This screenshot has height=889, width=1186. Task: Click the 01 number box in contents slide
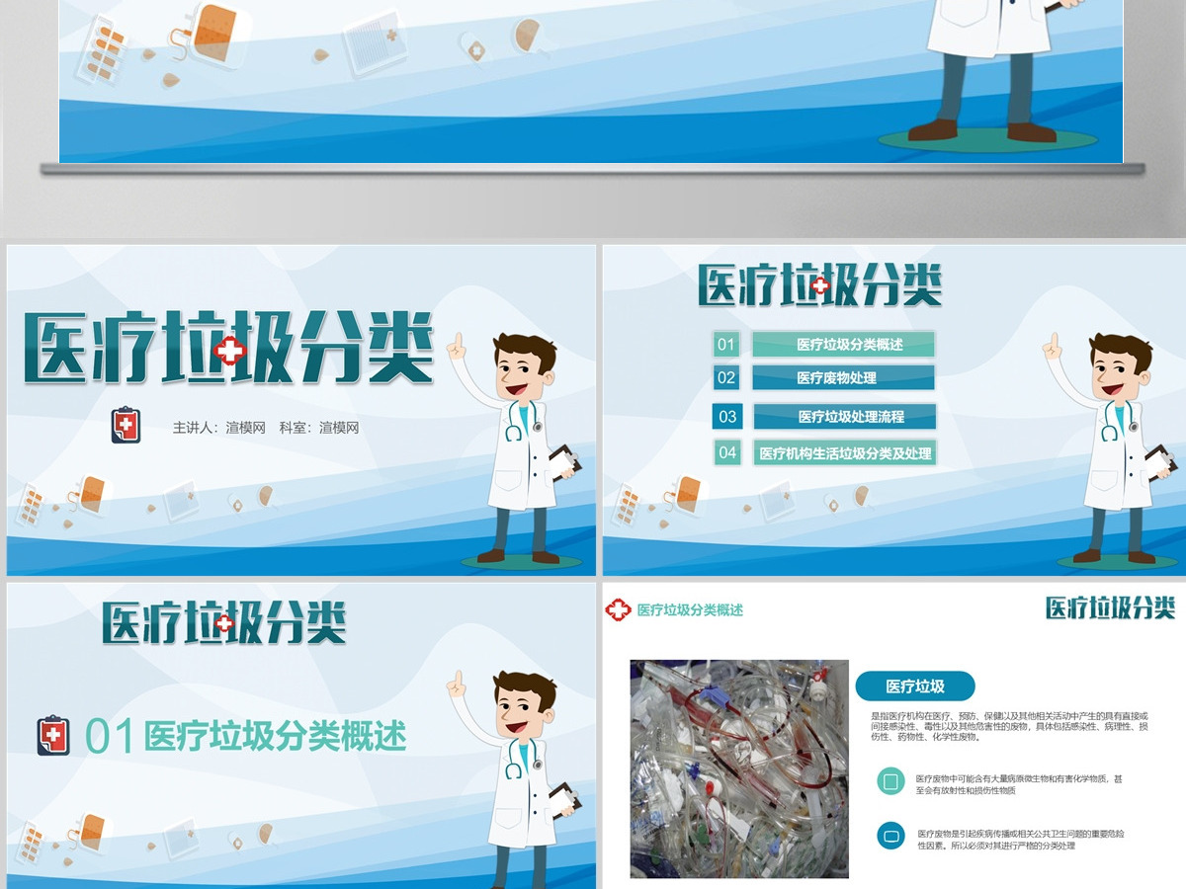point(726,345)
